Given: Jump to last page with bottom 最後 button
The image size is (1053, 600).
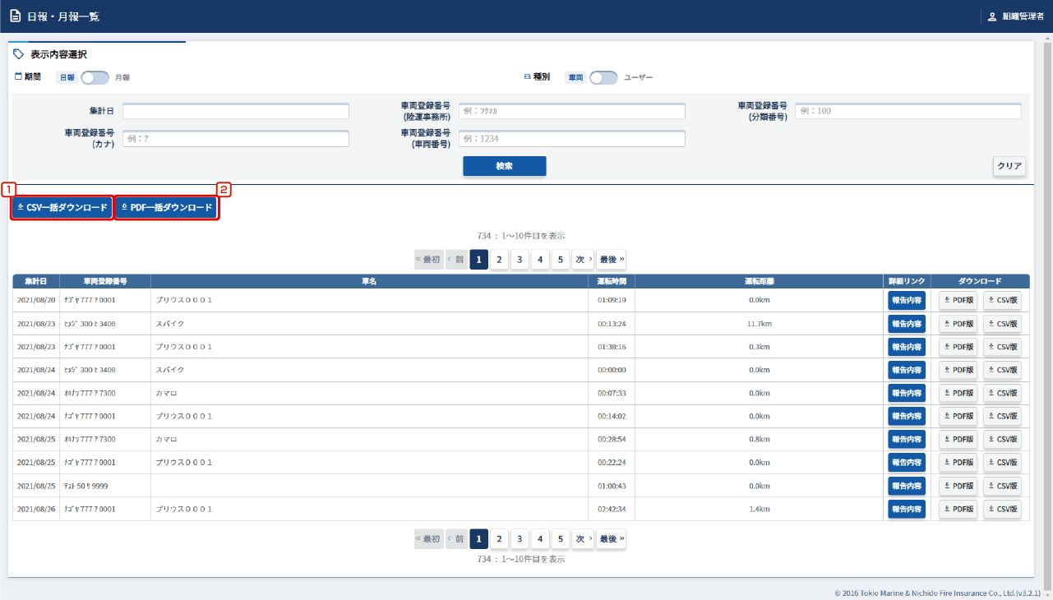Looking at the screenshot, I should 611,539.
